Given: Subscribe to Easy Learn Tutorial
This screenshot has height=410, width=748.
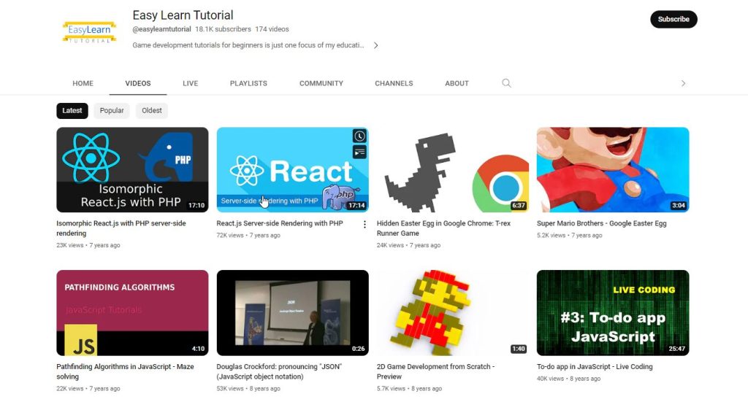Looking at the screenshot, I should (673, 20).
